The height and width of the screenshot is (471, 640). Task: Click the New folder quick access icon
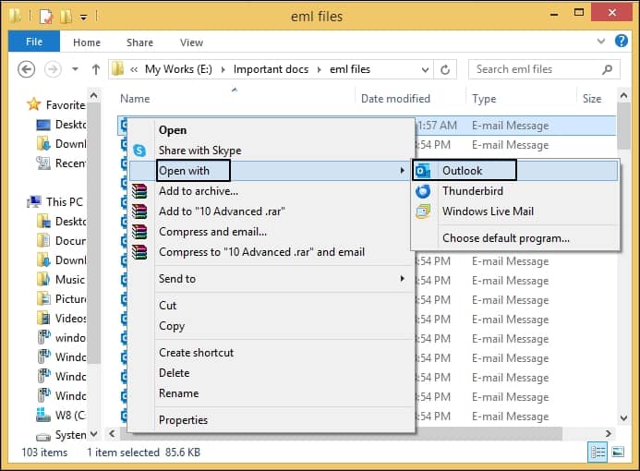66,17
